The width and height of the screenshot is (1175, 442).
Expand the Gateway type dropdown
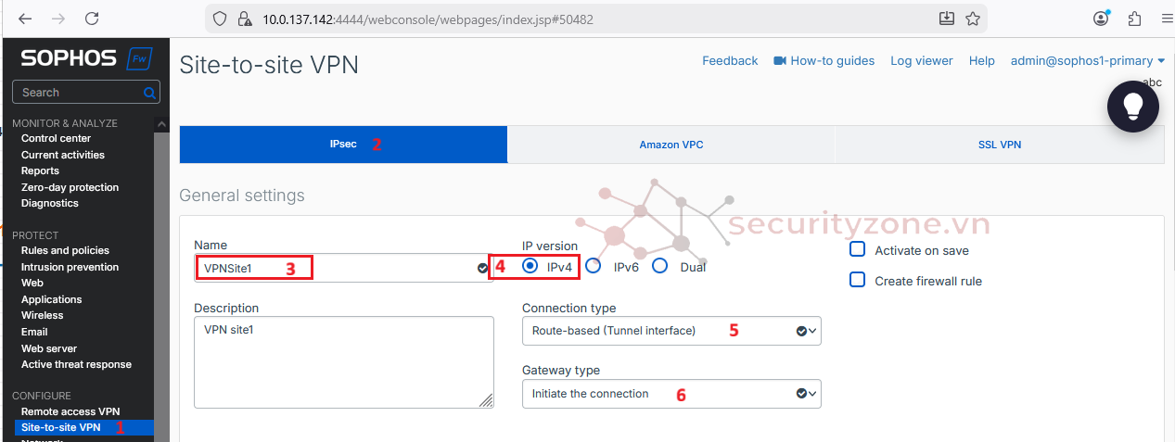pos(671,394)
